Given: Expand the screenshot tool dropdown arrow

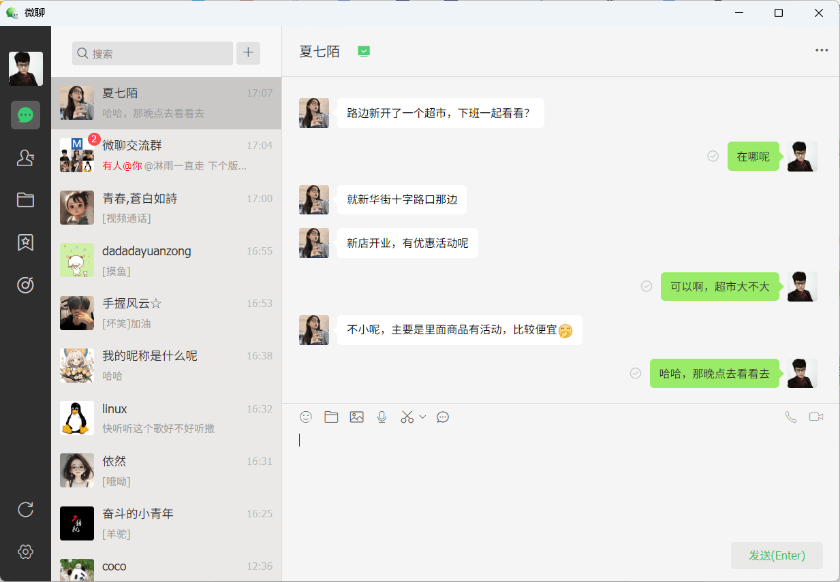Looking at the screenshot, I should 422,417.
